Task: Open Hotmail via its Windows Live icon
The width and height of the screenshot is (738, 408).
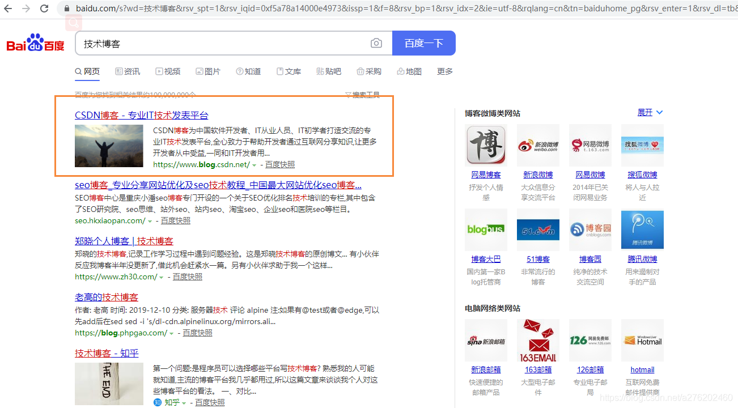Action: pyautogui.click(x=642, y=340)
